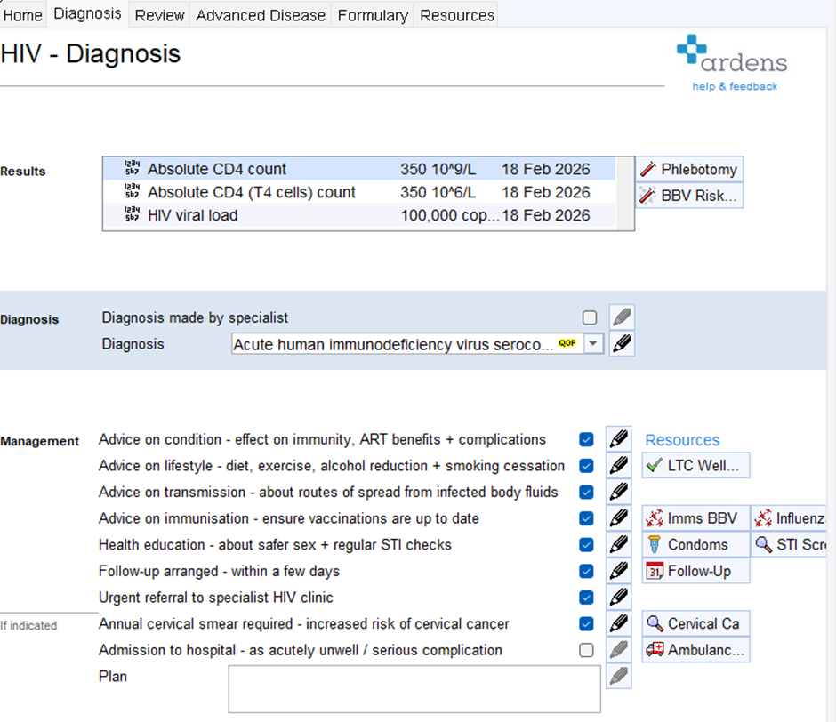This screenshot has height=722, width=836.
Task: Click the numeric icon beside Absolute CD4 count
Action: click(132, 168)
